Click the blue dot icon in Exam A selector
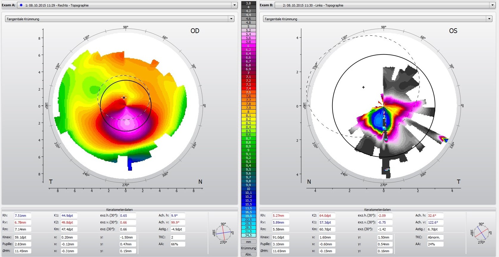 coord(21,5)
